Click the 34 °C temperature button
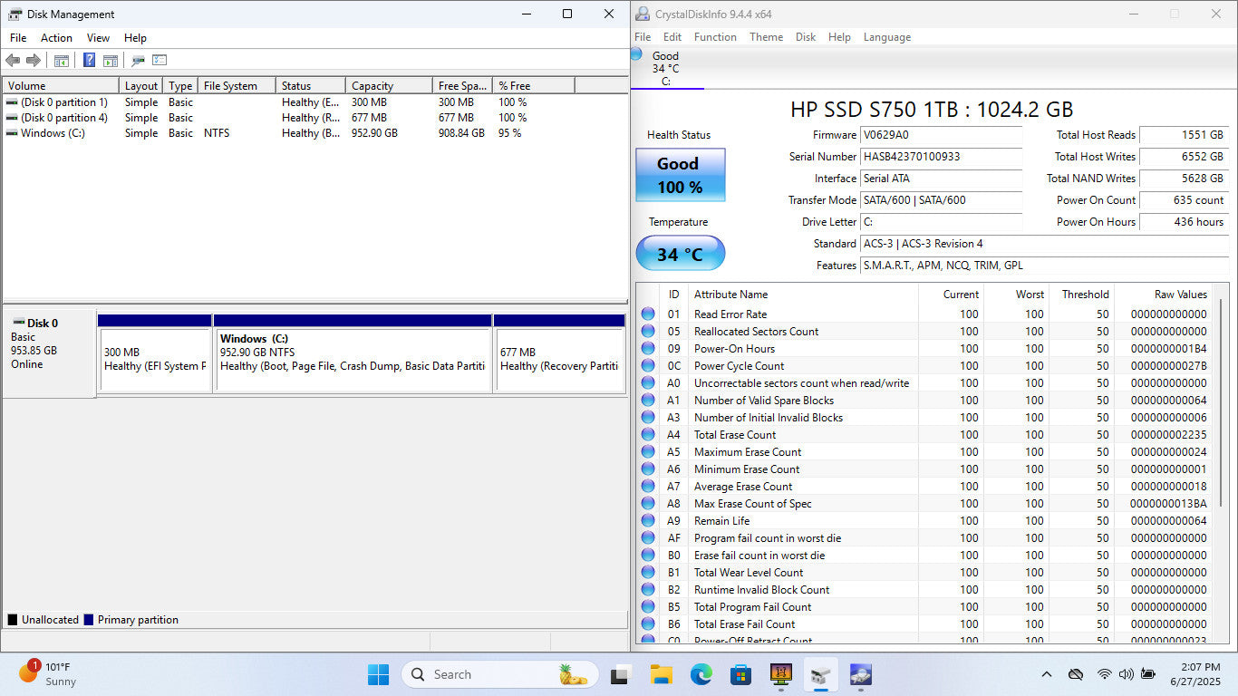 (x=681, y=254)
